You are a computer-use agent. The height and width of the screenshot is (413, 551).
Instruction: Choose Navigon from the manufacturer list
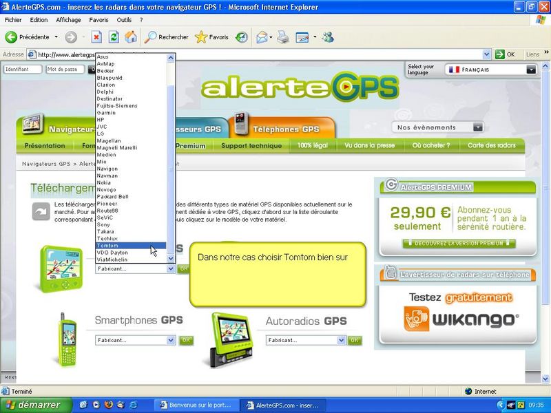[x=131, y=169]
